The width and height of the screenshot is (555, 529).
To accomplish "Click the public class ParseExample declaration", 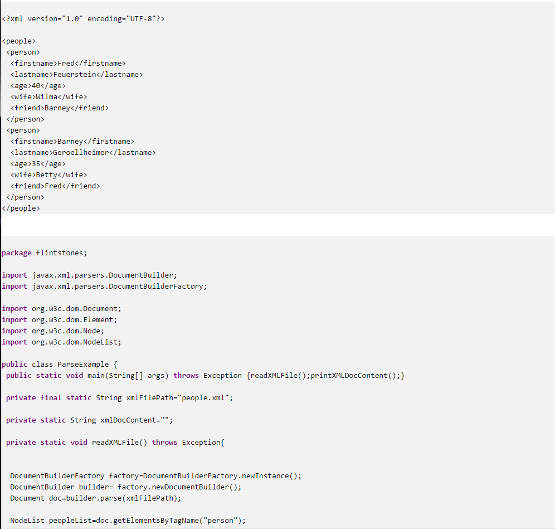I will click(60, 365).
